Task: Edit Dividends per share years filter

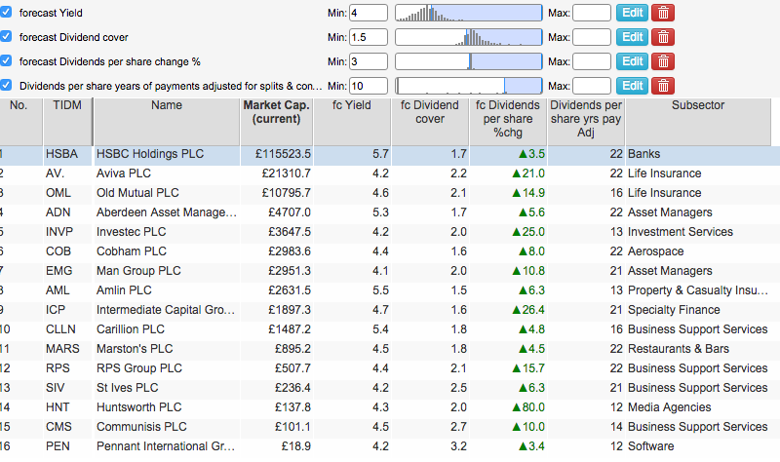Action: (x=632, y=86)
